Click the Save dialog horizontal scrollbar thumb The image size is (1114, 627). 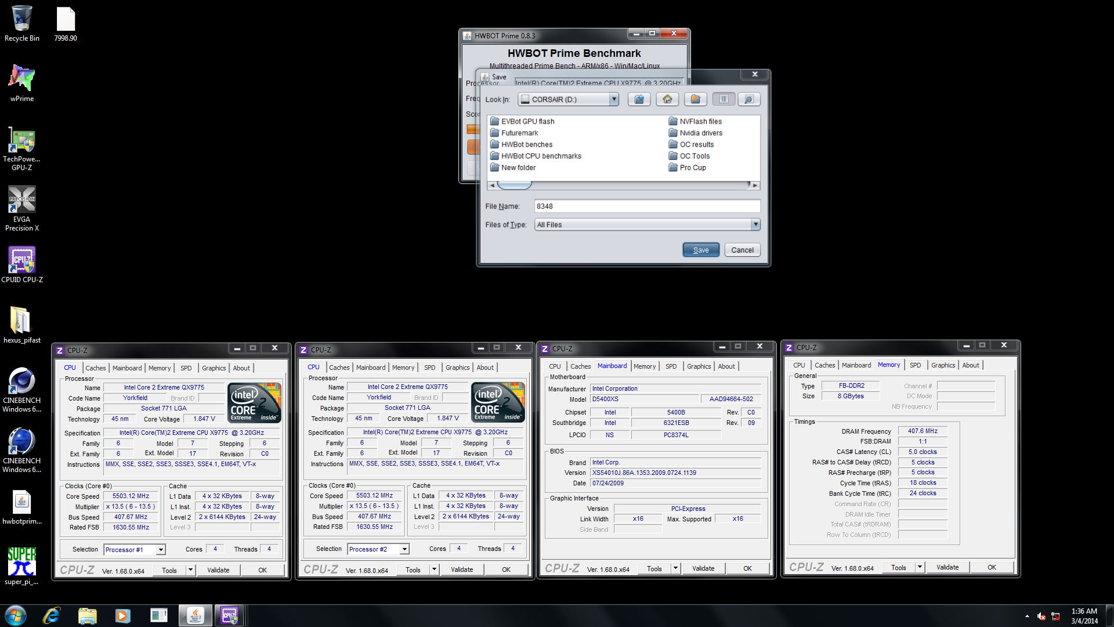pyautogui.click(x=514, y=185)
